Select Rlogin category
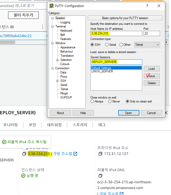This screenshot has height=195, width=171. pyautogui.click(x=64, y=93)
